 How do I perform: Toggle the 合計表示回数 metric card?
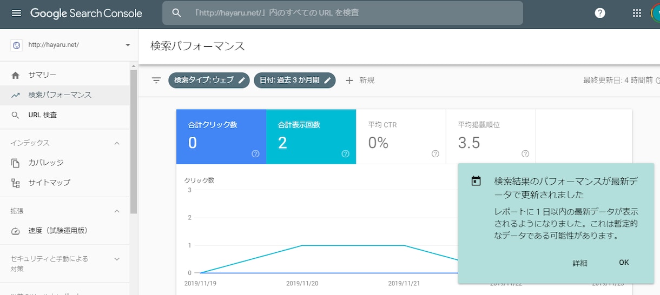pos(311,137)
